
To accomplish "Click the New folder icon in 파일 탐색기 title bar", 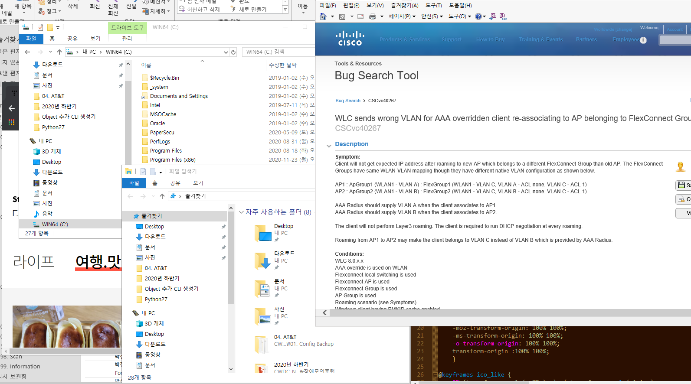I will (153, 172).
